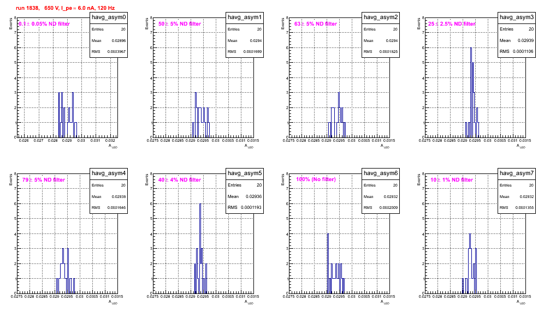Select the havg_asym0 stats box title
The image size is (544, 312).
(109, 17)
